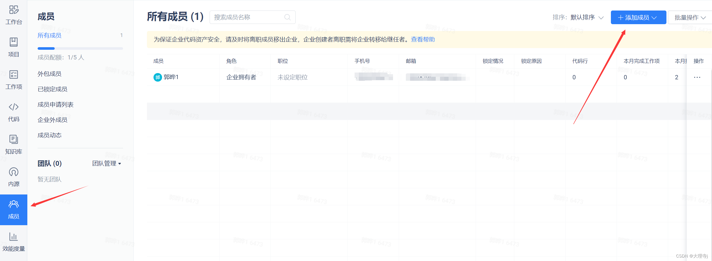
Task: Expand the 团队管理 dropdown
Action: coord(107,163)
